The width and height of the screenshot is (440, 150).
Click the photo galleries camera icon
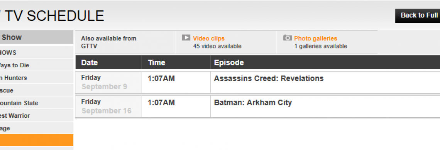click(x=287, y=38)
